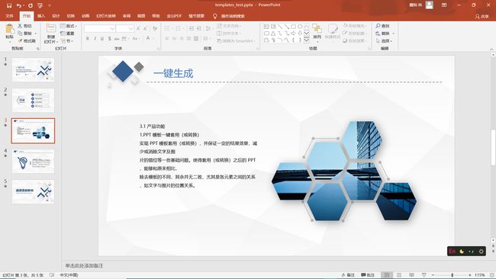Viewport: 496px width, 279px height.
Task: Click the Save icon in quick access toolbar
Action: [9, 5]
